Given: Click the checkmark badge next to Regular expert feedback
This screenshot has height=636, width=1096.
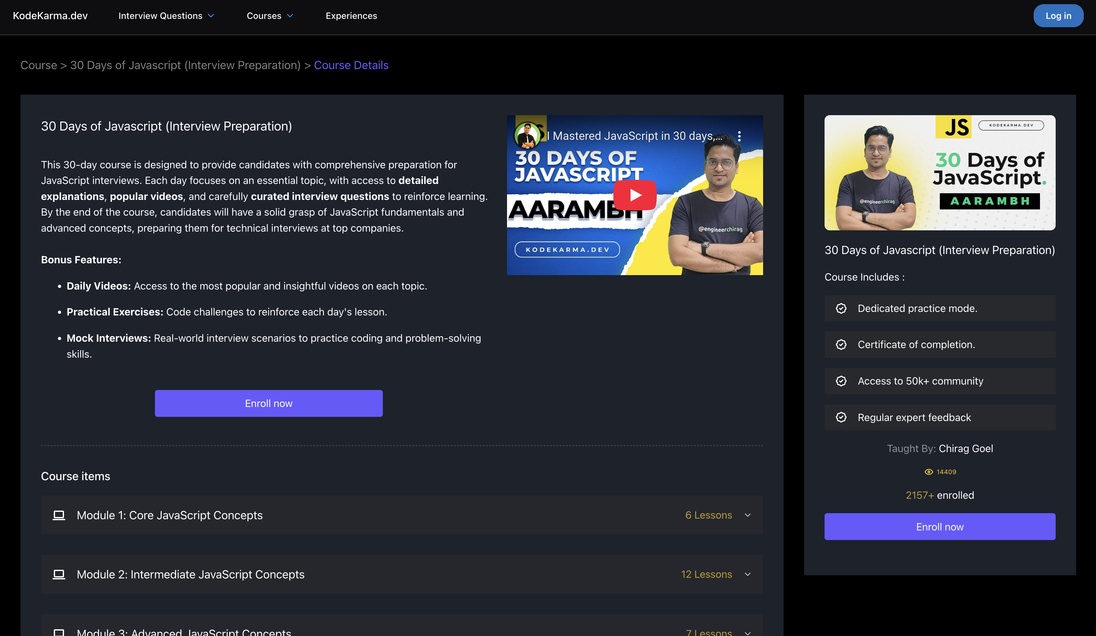Looking at the screenshot, I should click(841, 417).
